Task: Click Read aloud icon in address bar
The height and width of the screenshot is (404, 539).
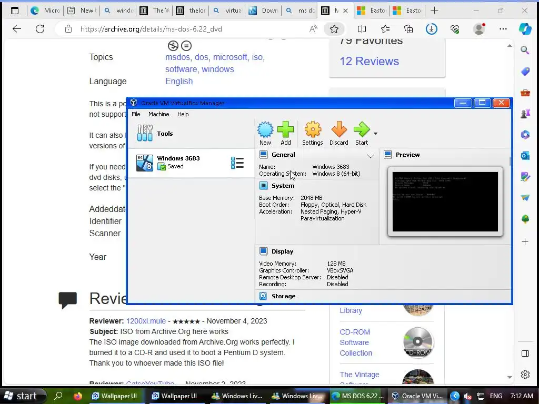Action: (313, 29)
